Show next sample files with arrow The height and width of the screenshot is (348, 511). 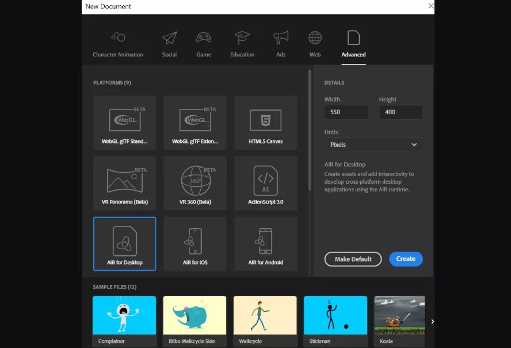pos(432,321)
